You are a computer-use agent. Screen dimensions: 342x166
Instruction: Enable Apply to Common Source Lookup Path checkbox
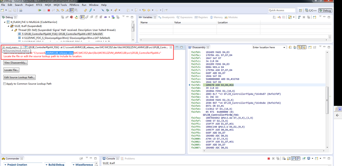[x=4, y=84]
